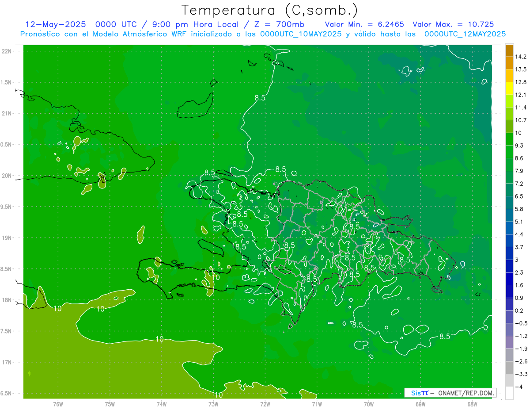
Task: Click the 20N latitude axis label
Action: point(7,176)
